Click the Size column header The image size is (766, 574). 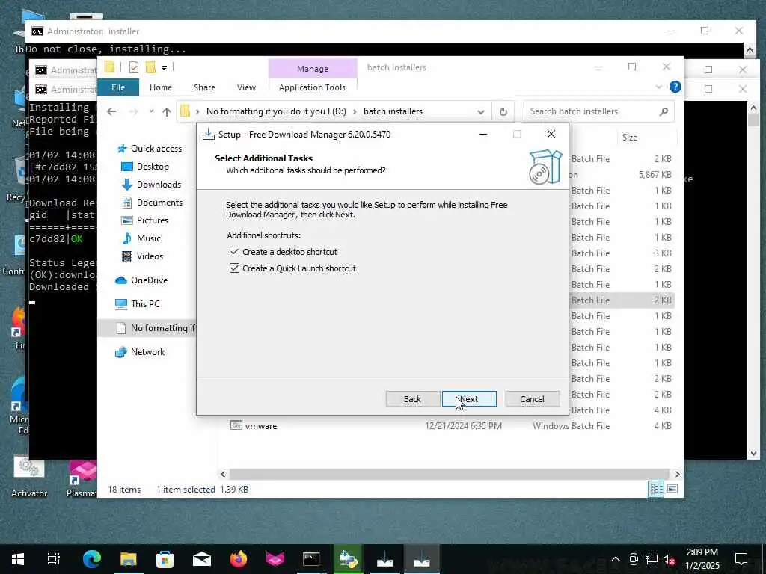(629, 138)
